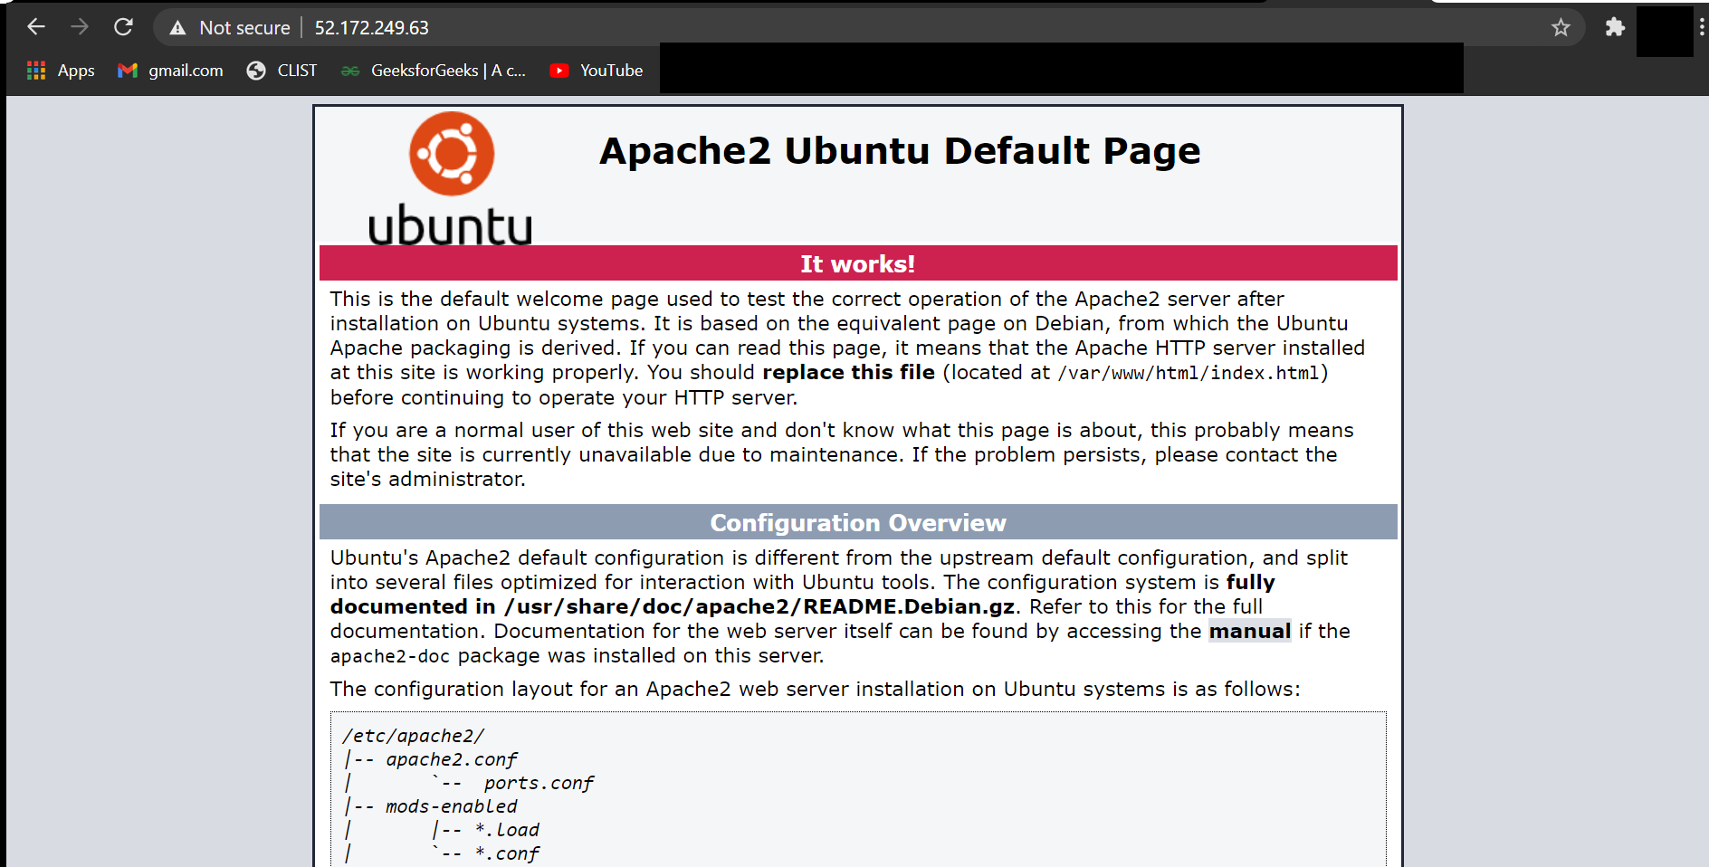Click the /var/www/html/index.html path text
The width and height of the screenshot is (1709, 867).
1189,373
